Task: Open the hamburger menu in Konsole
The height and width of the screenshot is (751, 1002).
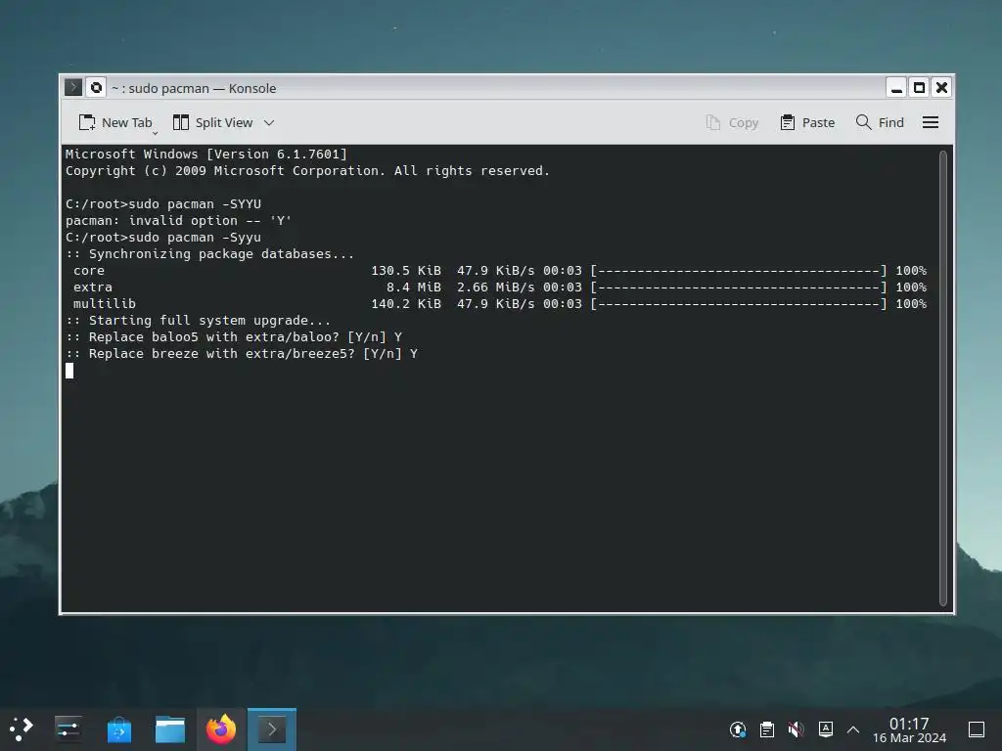Action: [931, 122]
